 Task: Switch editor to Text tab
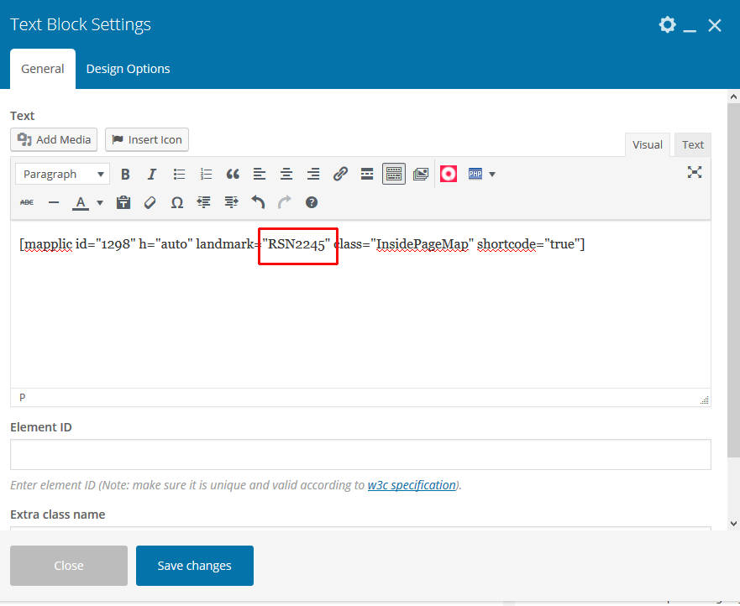point(692,144)
